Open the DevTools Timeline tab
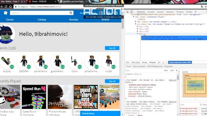 [x=180, y=12]
